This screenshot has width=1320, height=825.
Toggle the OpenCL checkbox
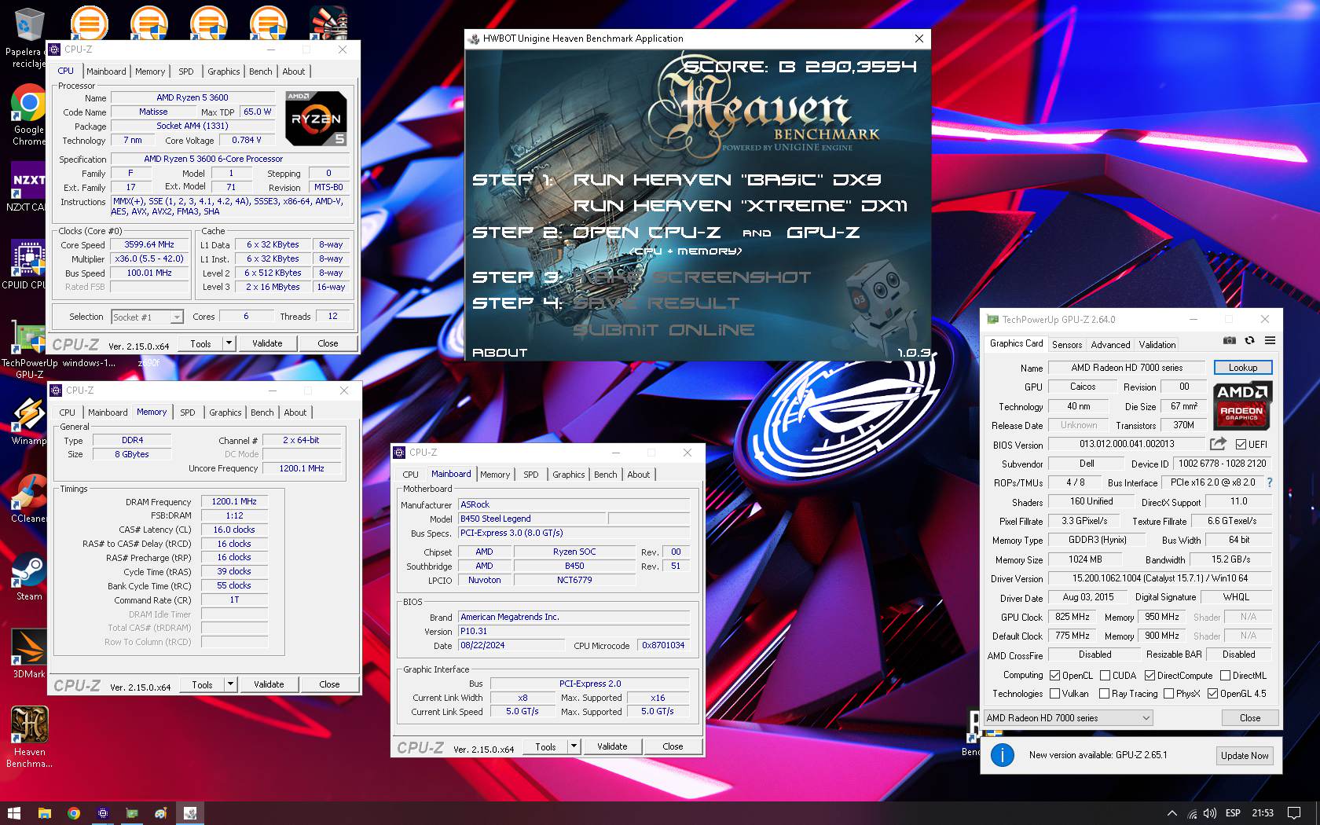pos(1055,675)
